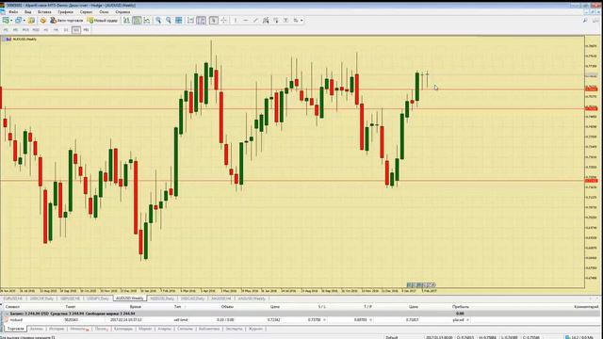Switch chart to bar chart type
Screen dimensions: 603x339
click(x=126, y=20)
